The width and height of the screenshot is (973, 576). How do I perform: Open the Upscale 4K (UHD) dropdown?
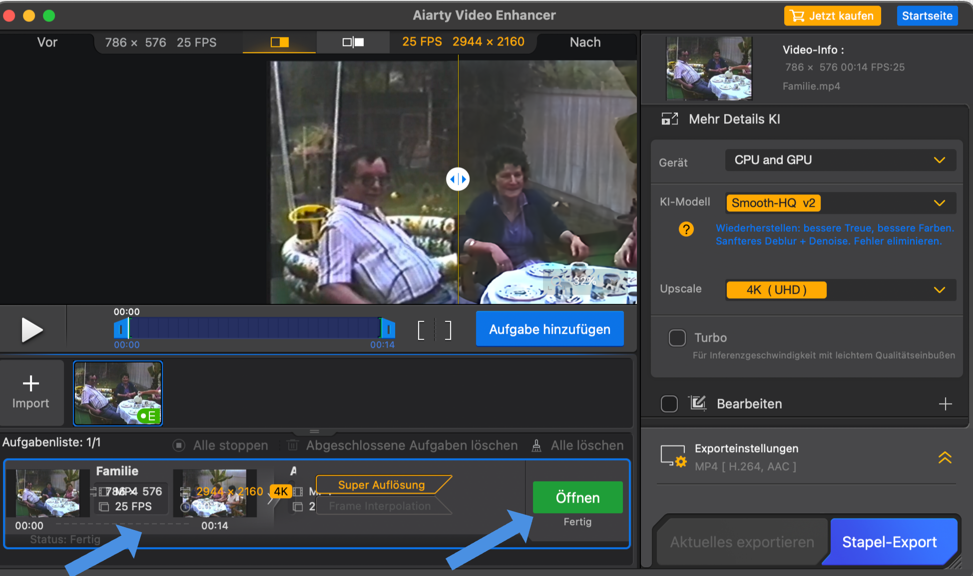coord(840,290)
